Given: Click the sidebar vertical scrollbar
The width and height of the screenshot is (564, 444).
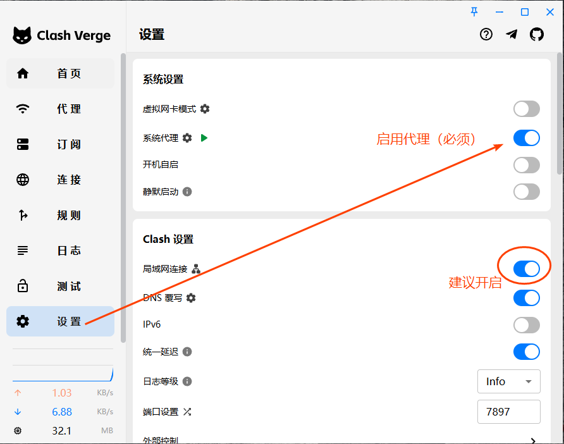Looking at the screenshot, I should pyautogui.click(x=123, y=198).
